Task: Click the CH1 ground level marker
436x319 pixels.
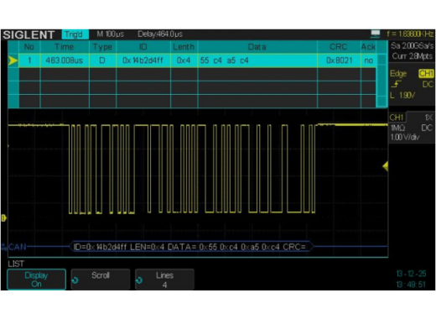Action: 3,218
